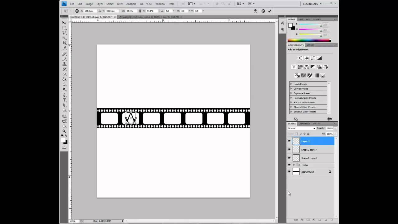Hide Shape 2 copy 6 layer
Viewport: 398px width, 224px height.
pyautogui.click(x=289, y=158)
